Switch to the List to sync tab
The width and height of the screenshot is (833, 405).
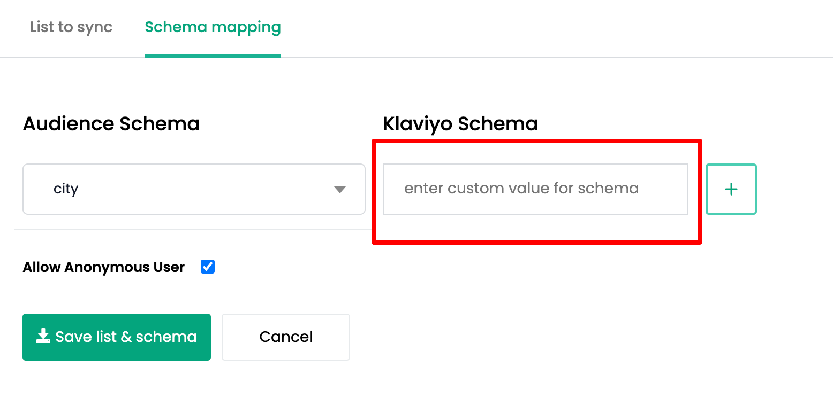coord(71,27)
